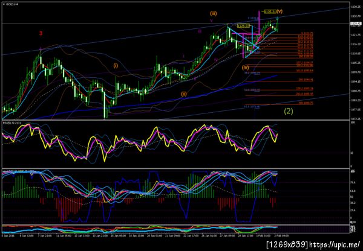Click the 5 Jan 2016 time label

[x=7, y=236]
